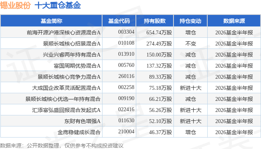The image size is (261, 149).
Task: Click the 基金代码 column header
Action: click(x=119, y=21)
